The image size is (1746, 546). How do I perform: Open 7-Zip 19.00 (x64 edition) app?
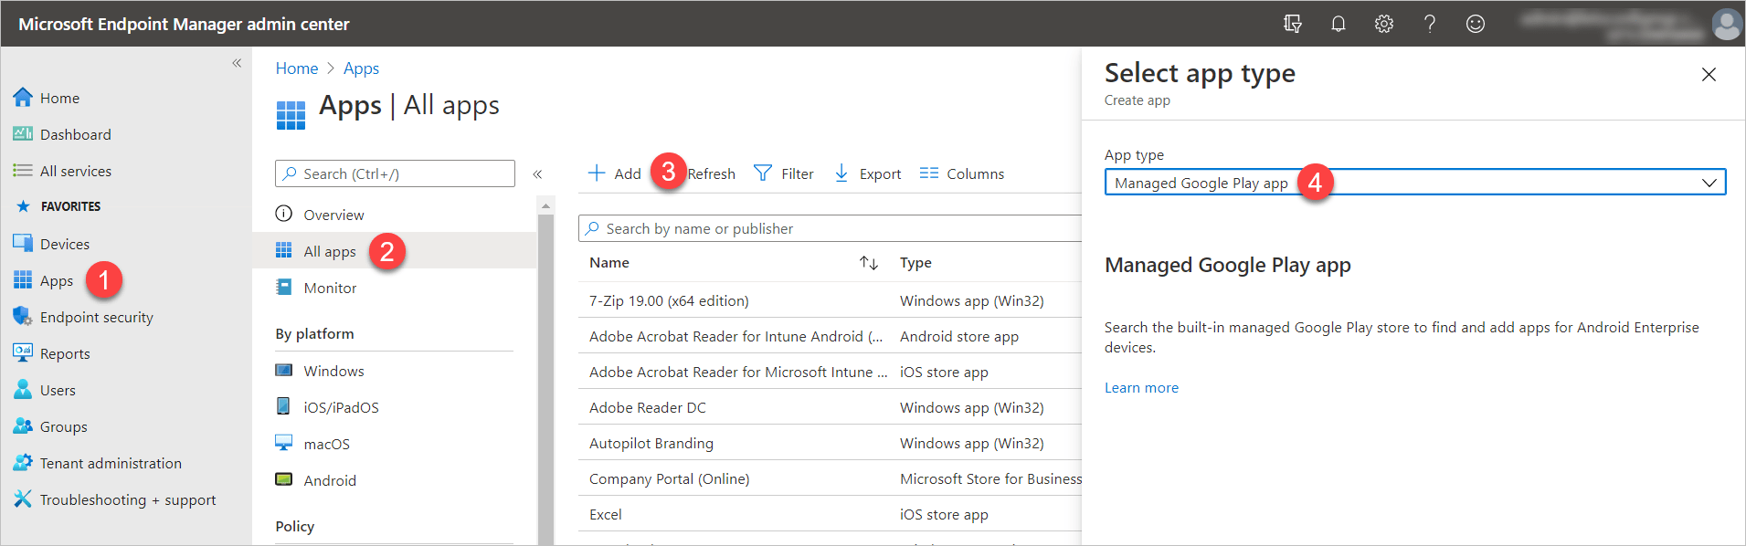click(x=669, y=300)
